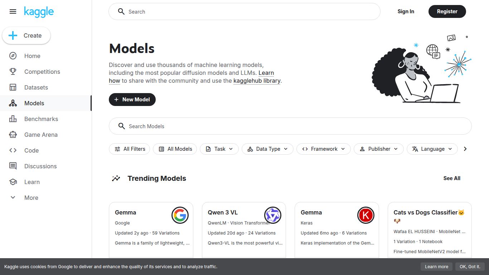The height and width of the screenshot is (275, 489).
Task: Expand the More sidebar menu
Action: click(31, 198)
